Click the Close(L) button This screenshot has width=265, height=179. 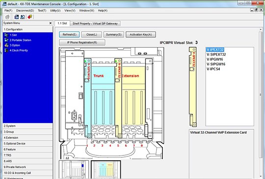92,34
